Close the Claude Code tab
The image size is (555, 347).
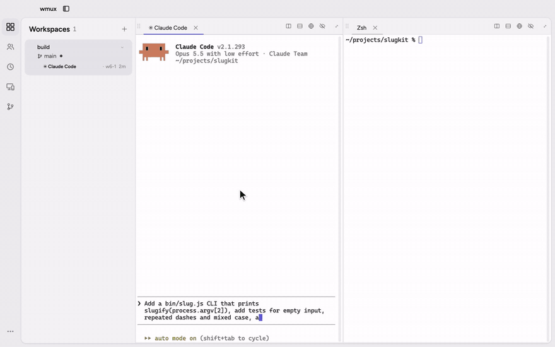[196, 28]
